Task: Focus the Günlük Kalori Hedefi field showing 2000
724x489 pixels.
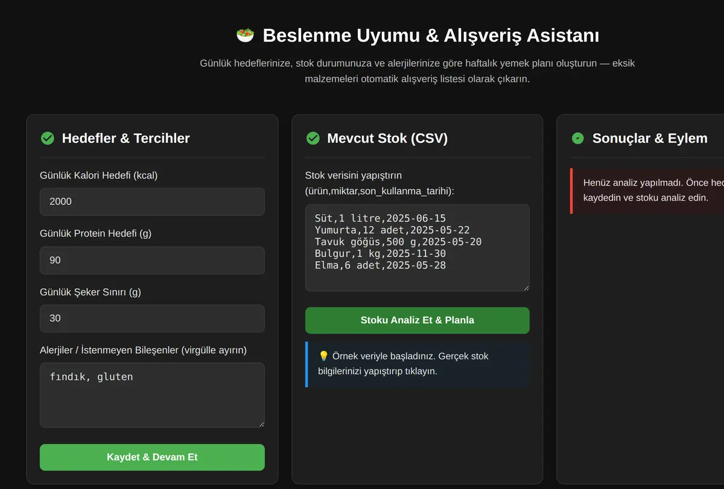Action: pyautogui.click(x=152, y=201)
